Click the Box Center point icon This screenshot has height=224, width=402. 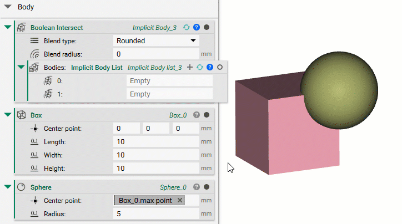pos(34,129)
